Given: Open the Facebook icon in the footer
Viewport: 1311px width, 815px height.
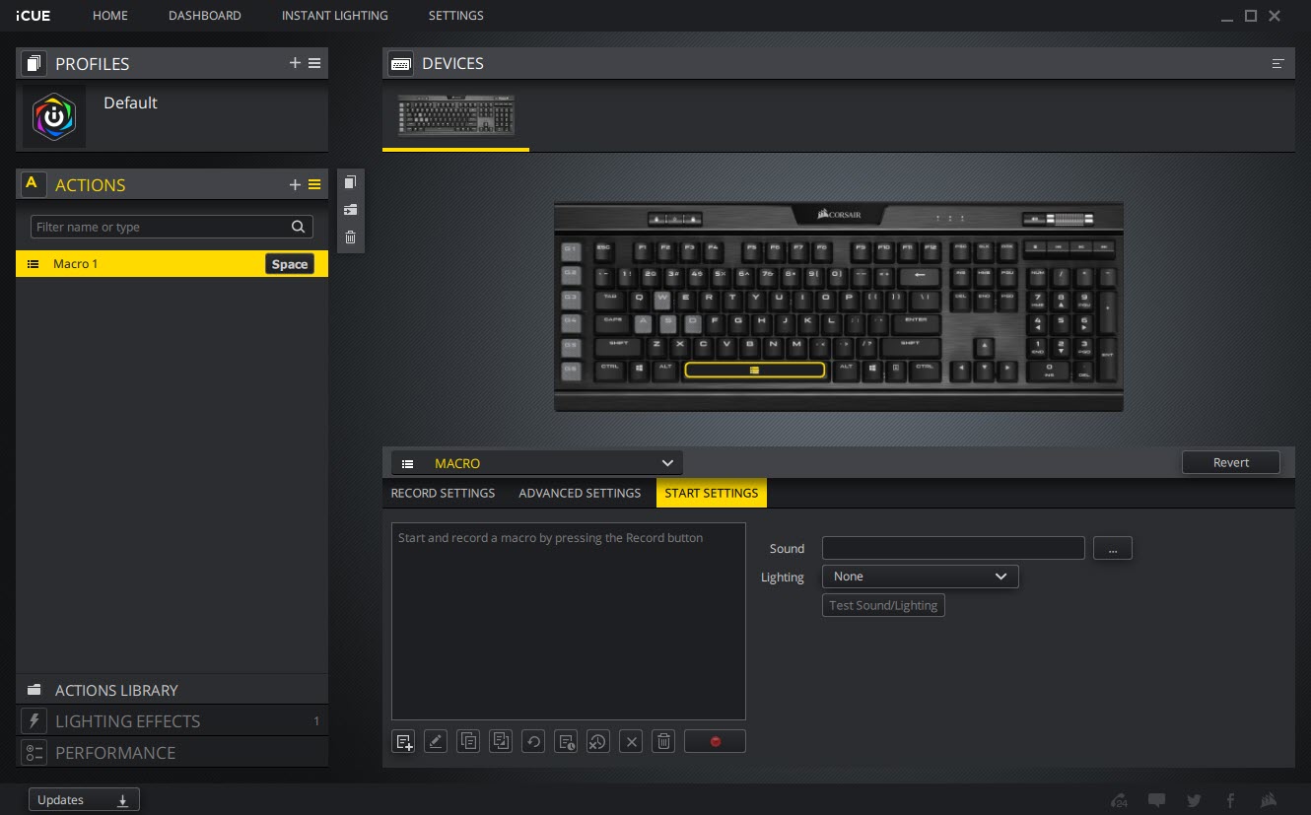Looking at the screenshot, I should pos(1230,800).
